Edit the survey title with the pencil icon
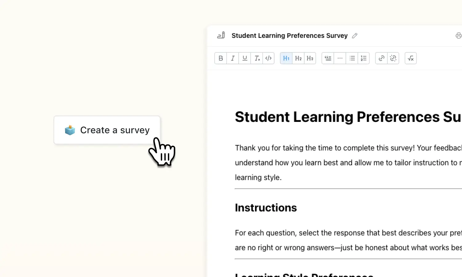The width and height of the screenshot is (462, 277). coord(355,36)
